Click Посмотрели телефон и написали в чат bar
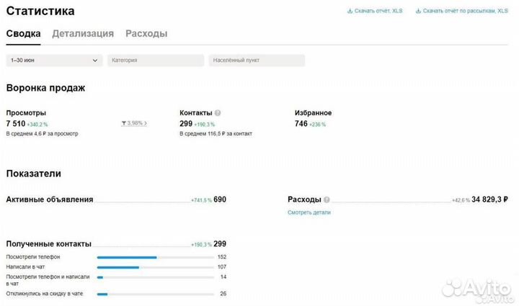 (x=155, y=277)
